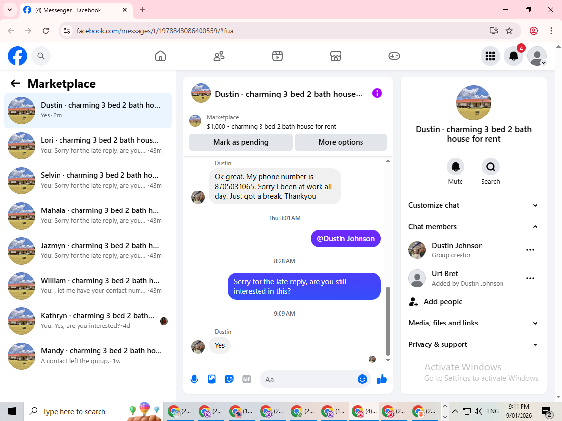Expand Customize chat section
562x421 pixels.
tap(474, 205)
